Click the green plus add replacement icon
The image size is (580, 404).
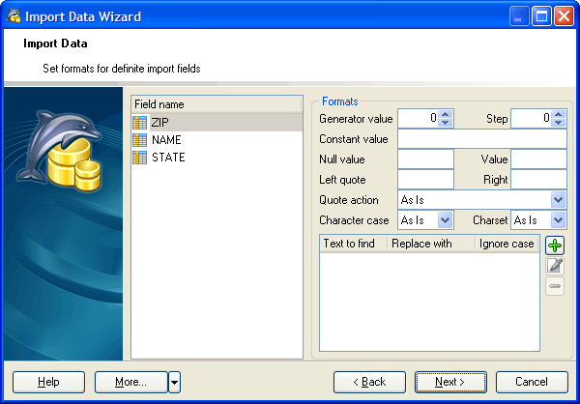[x=555, y=245]
